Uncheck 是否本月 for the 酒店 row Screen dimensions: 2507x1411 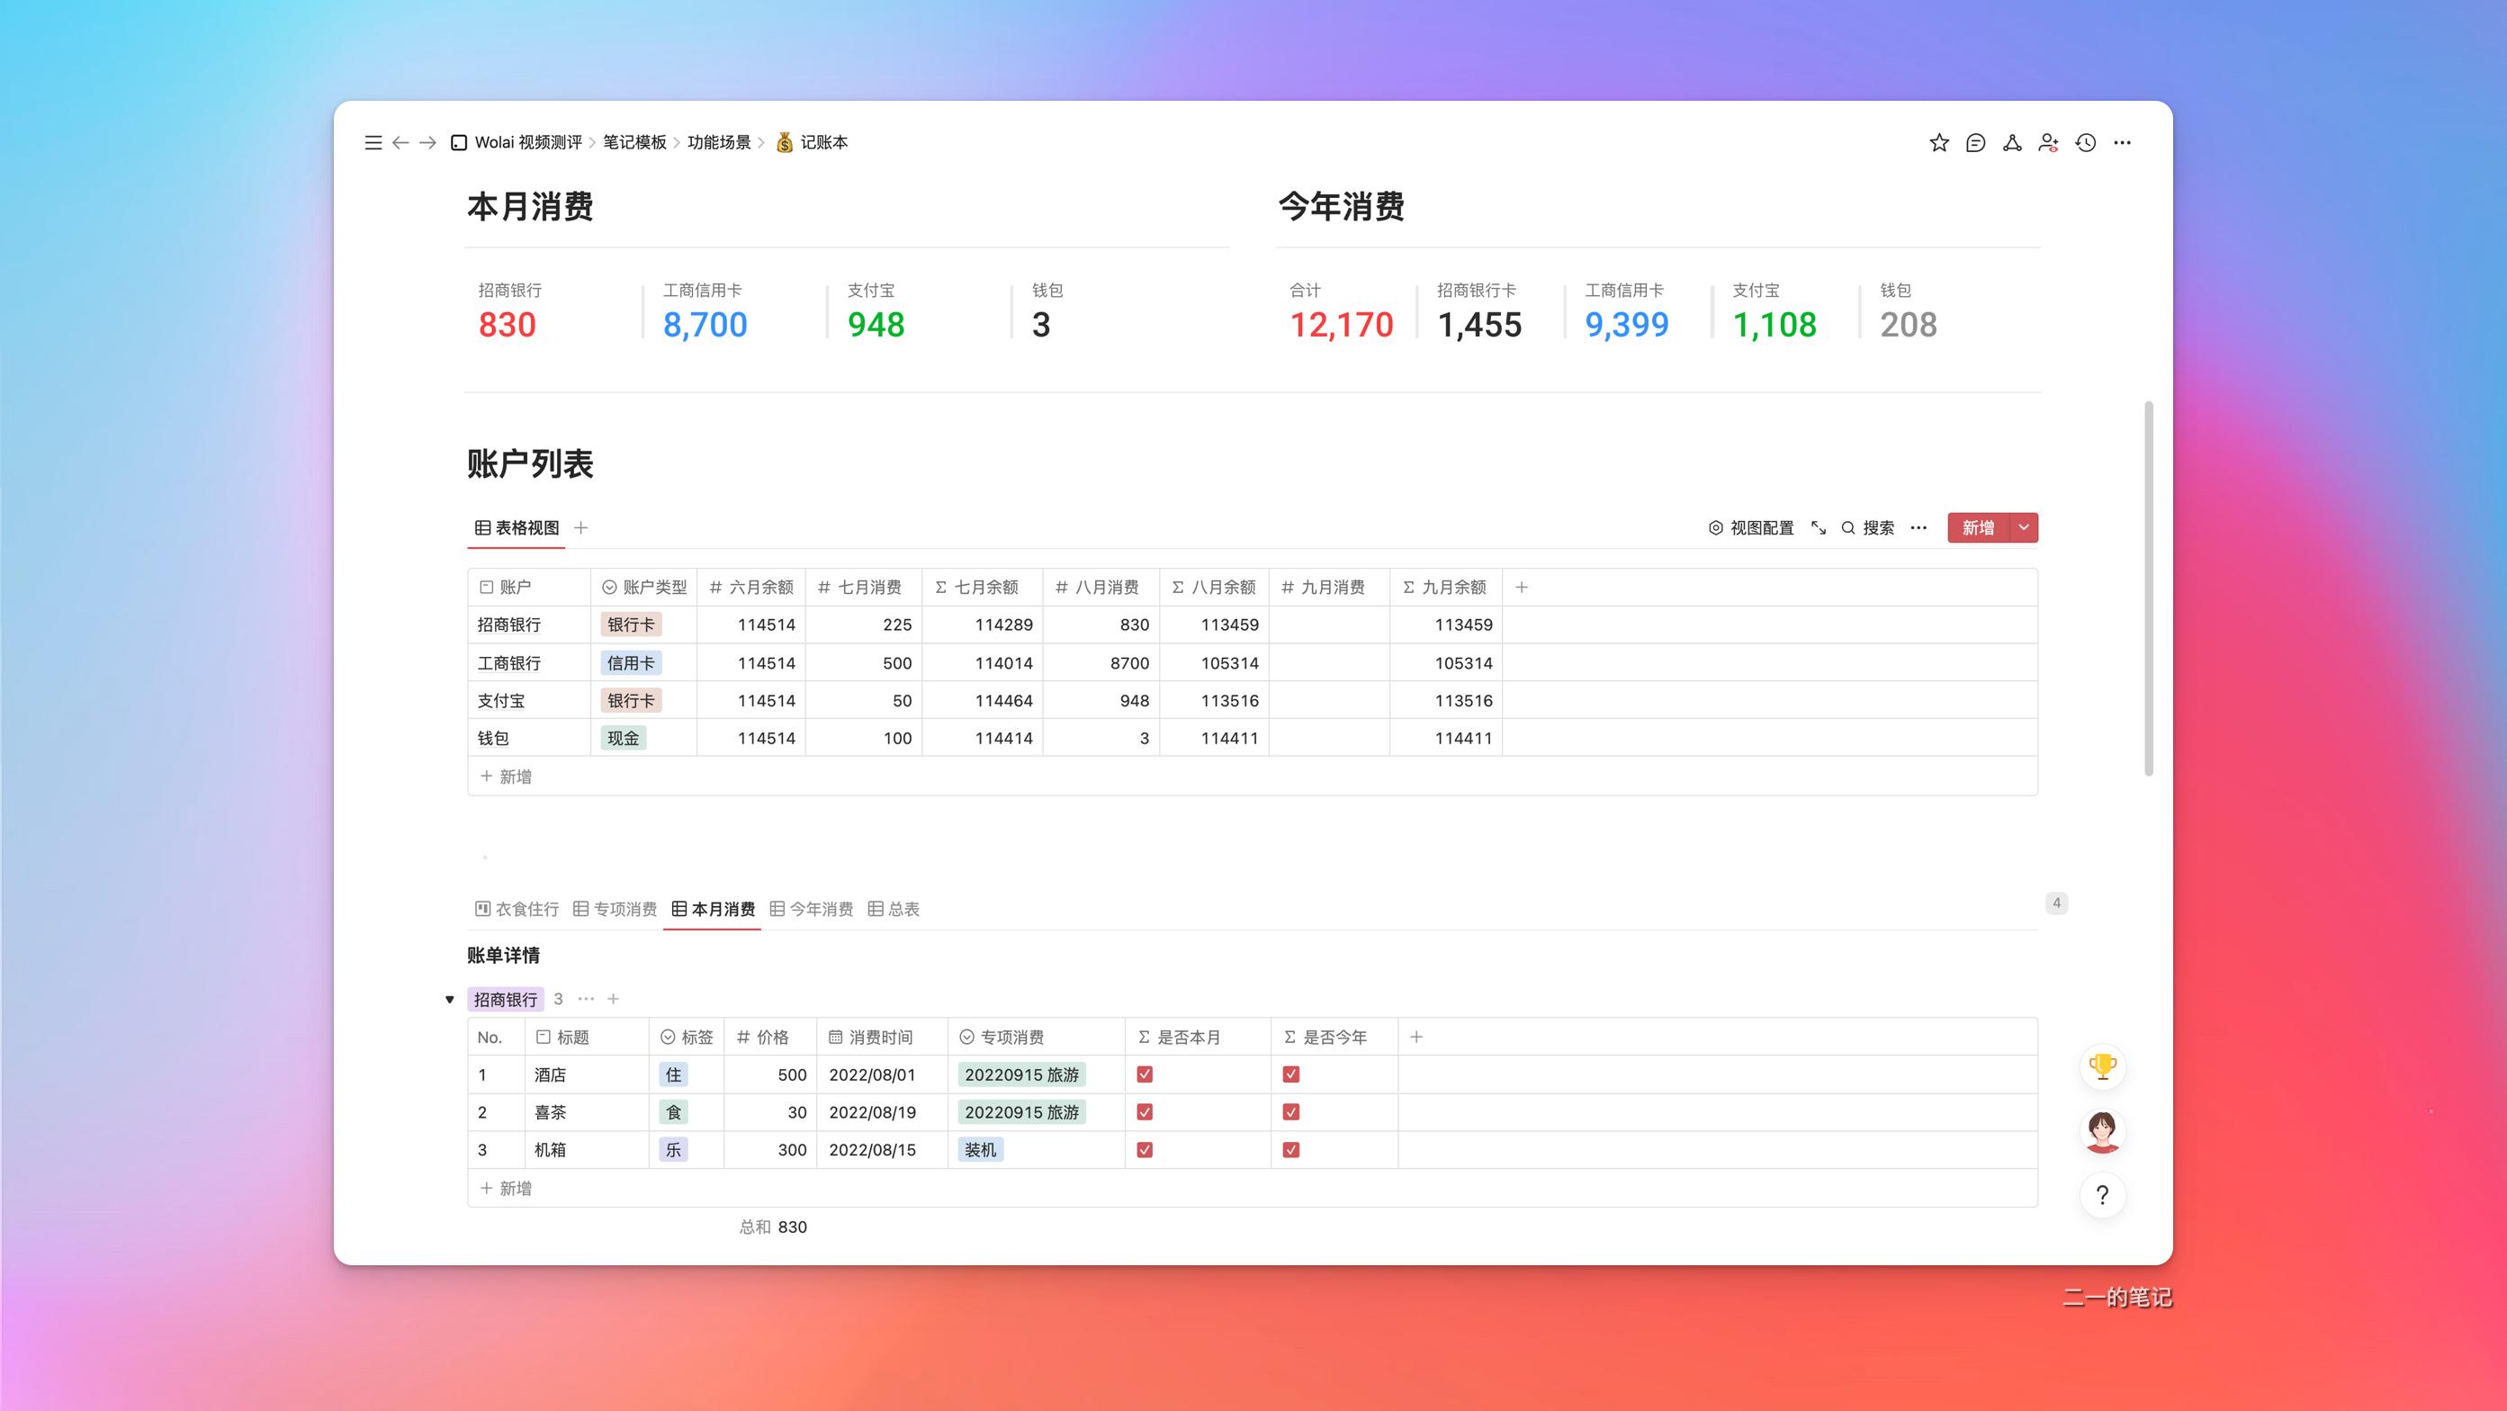pos(1146,1074)
